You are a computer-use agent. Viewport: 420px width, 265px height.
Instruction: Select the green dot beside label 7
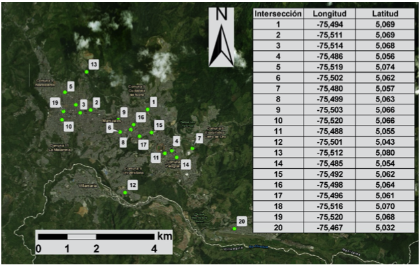click(x=193, y=148)
